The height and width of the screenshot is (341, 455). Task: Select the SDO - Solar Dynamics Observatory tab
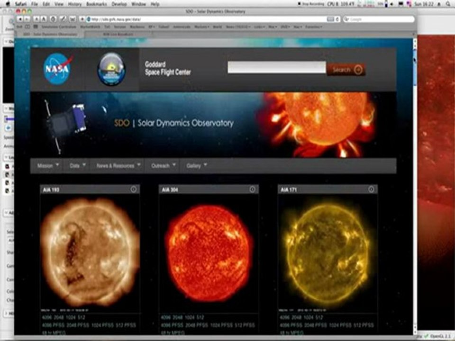coord(50,34)
